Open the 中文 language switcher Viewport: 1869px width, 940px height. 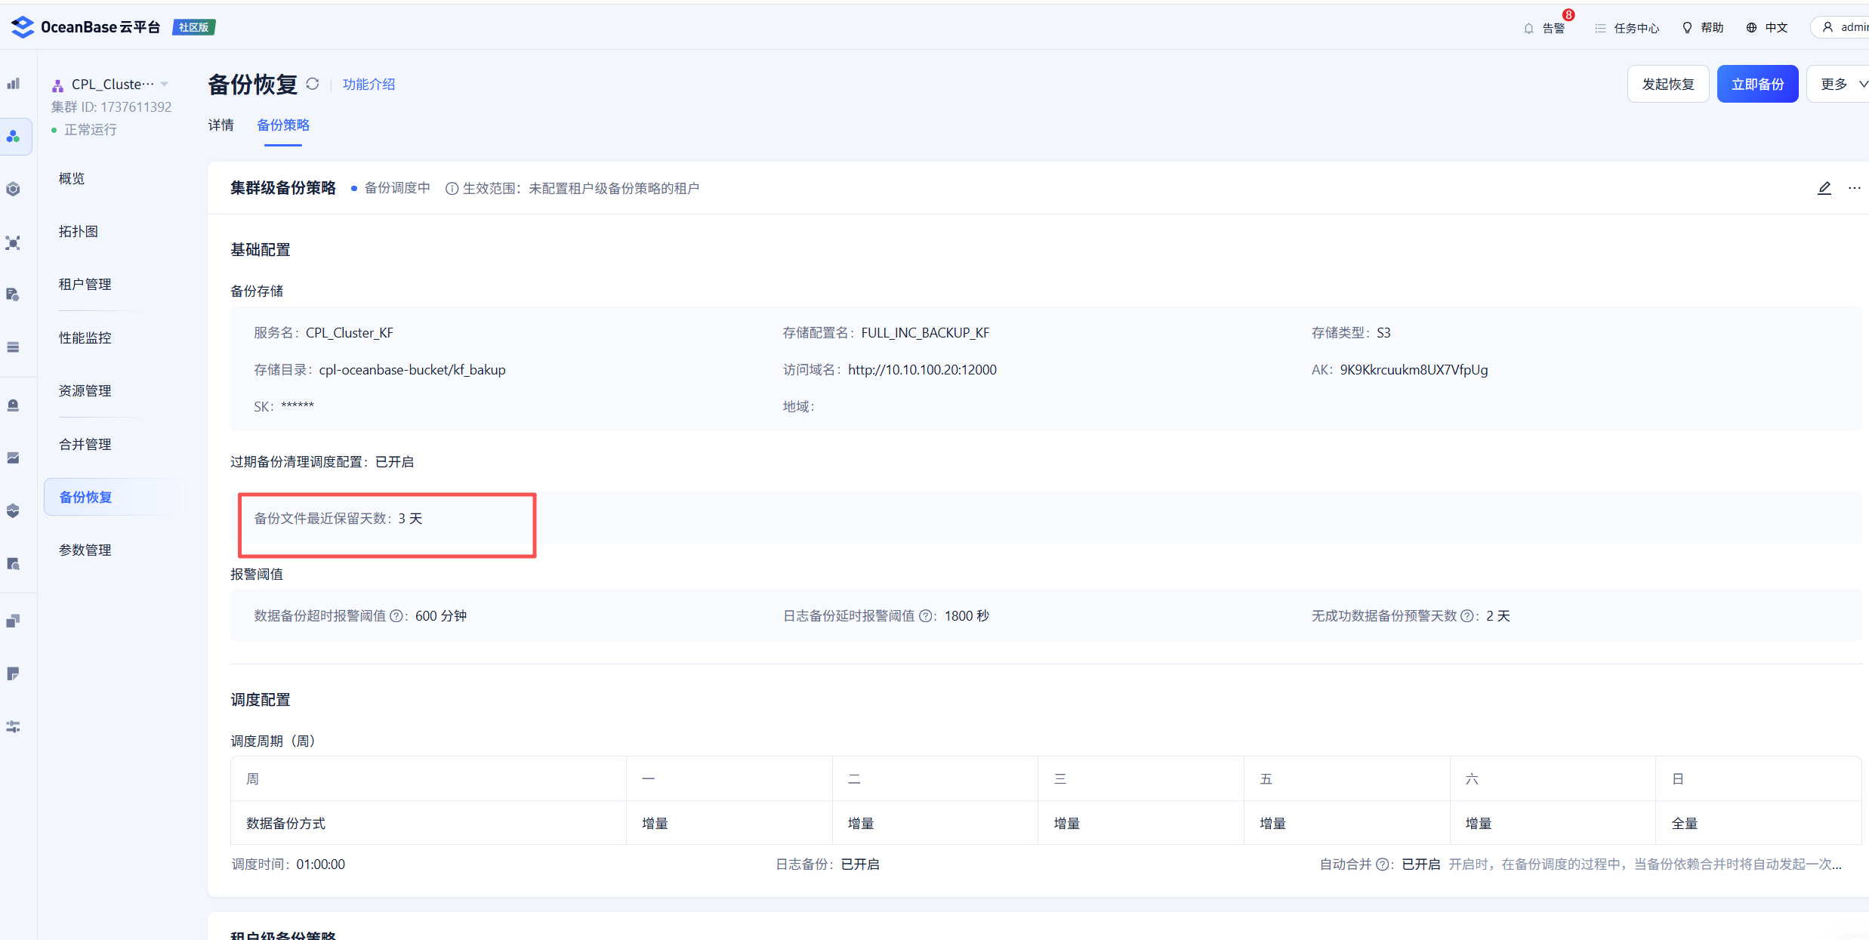(x=1767, y=28)
